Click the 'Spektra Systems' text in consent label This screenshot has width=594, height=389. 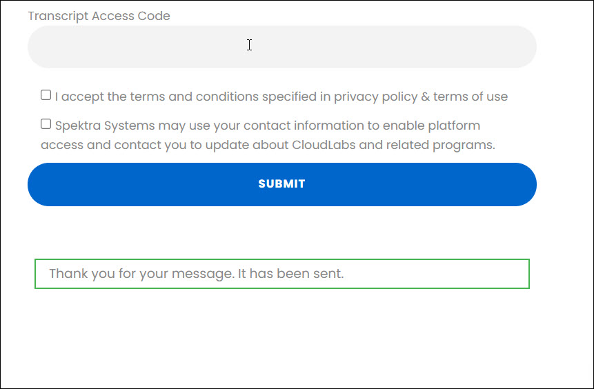[105, 126]
